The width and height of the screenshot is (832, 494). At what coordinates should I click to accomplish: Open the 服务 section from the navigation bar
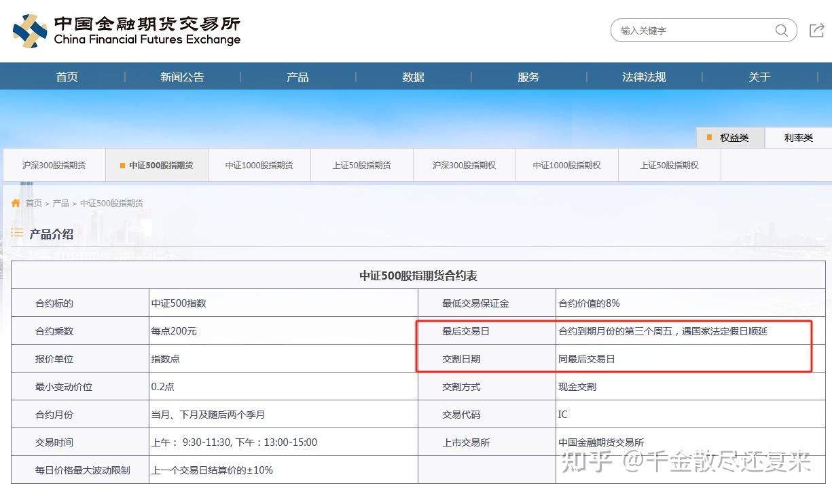[x=528, y=77]
